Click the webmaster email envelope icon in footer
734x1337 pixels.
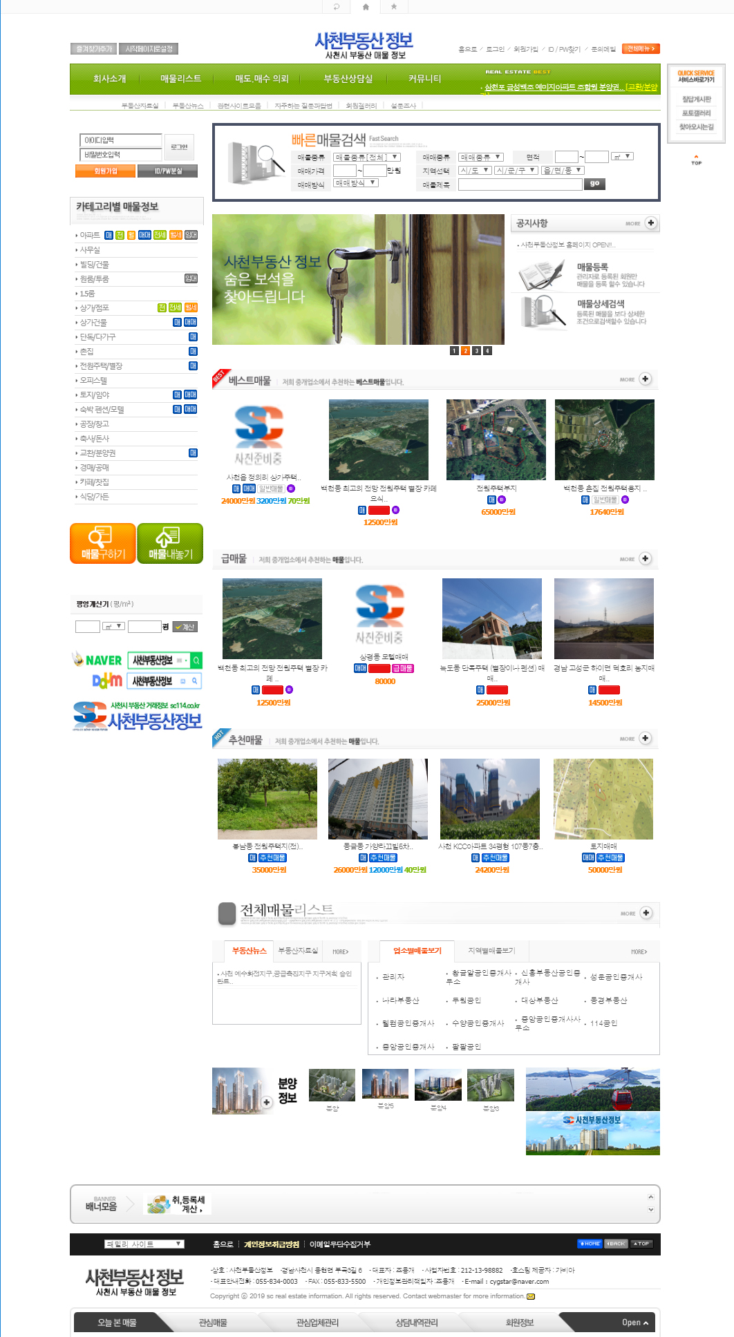531,1296
